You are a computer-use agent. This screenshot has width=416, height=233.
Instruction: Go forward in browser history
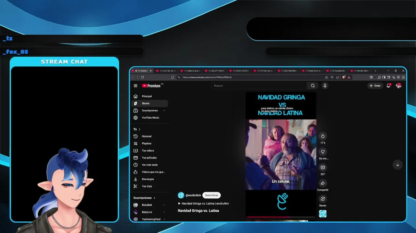137,77
